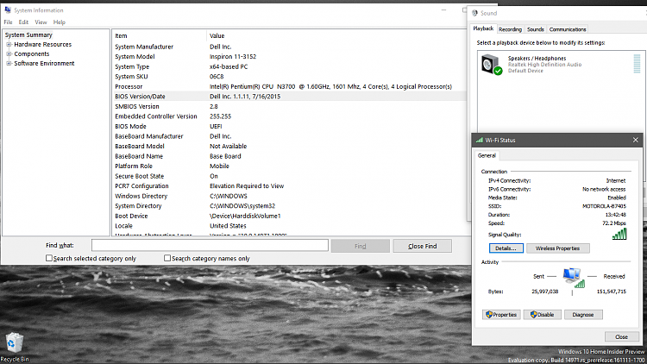Image resolution: width=647 pixels, height=364 pixels.
Task: Click the green Signal Quality bars
Action: pyautogui.click(x=619, y=233)
